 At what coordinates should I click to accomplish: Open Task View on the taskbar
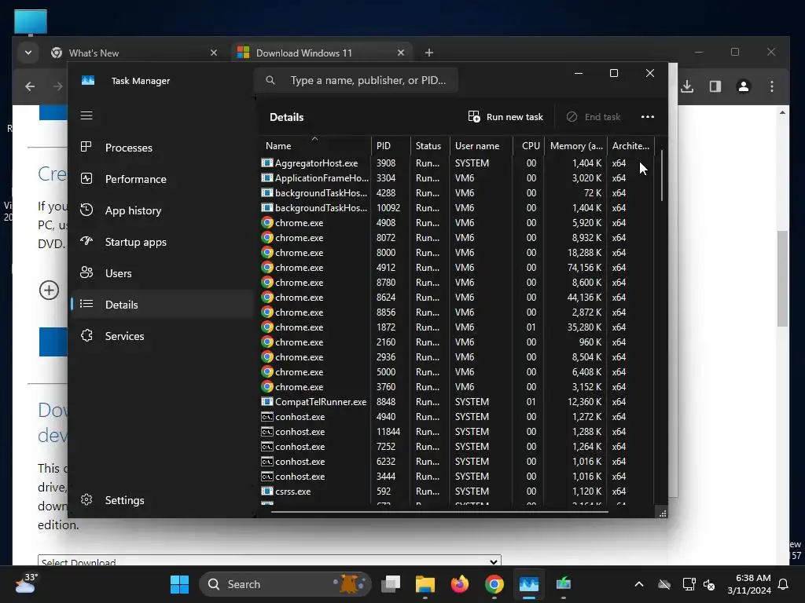[391, 584]
